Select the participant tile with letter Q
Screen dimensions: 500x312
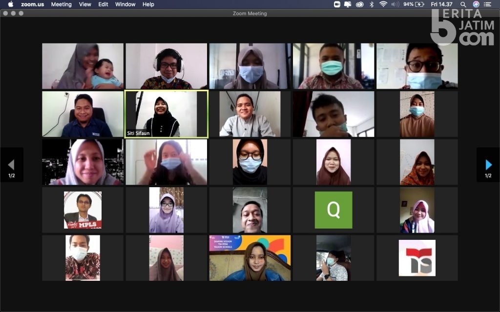[333, 210]
